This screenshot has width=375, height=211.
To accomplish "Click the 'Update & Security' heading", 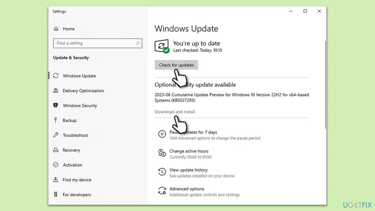I will pos(71,58).
